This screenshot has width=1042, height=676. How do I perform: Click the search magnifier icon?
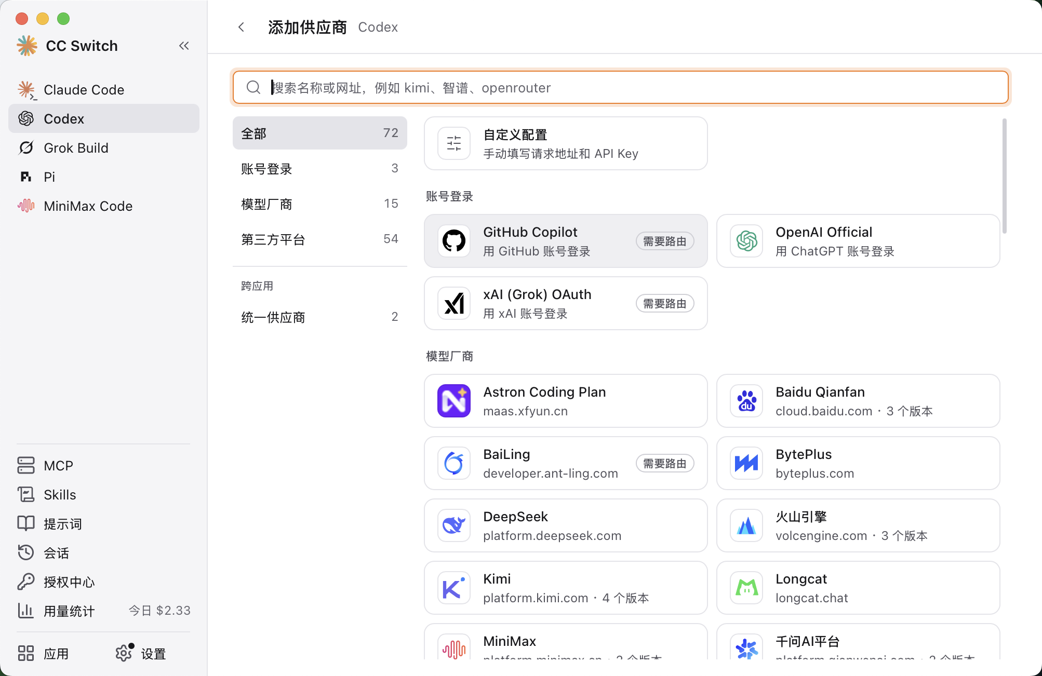253,87
